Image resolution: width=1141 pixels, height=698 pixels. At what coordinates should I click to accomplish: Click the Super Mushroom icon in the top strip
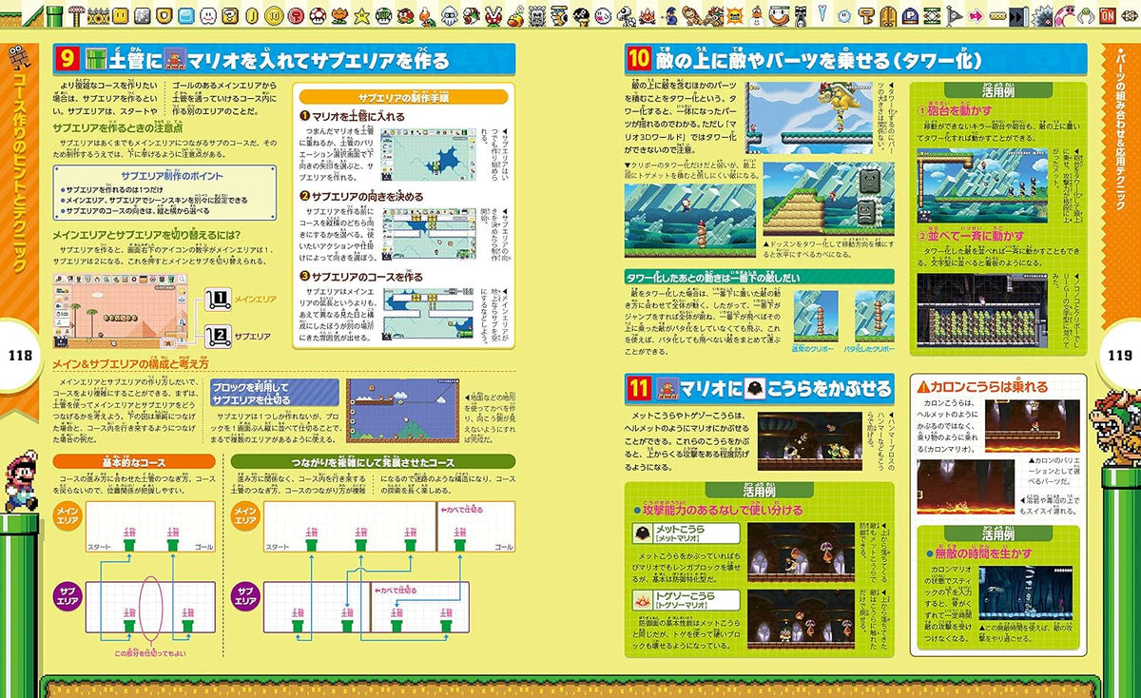tap(317, 16)
